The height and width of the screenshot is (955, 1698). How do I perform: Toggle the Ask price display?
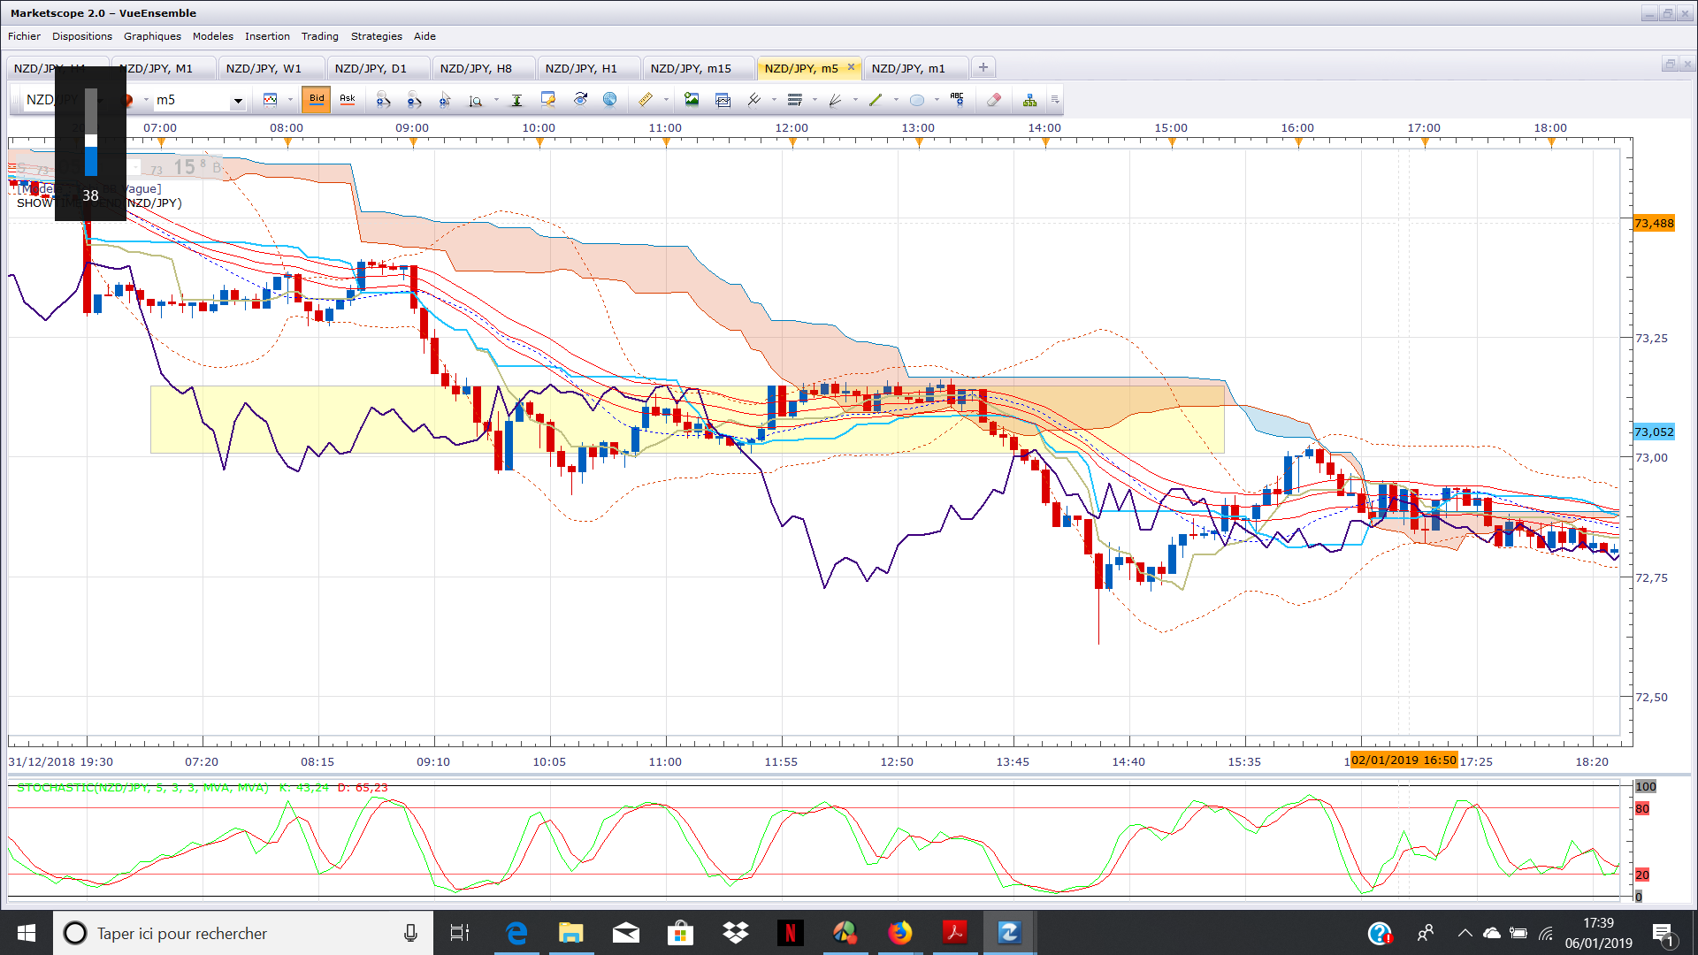348,100
